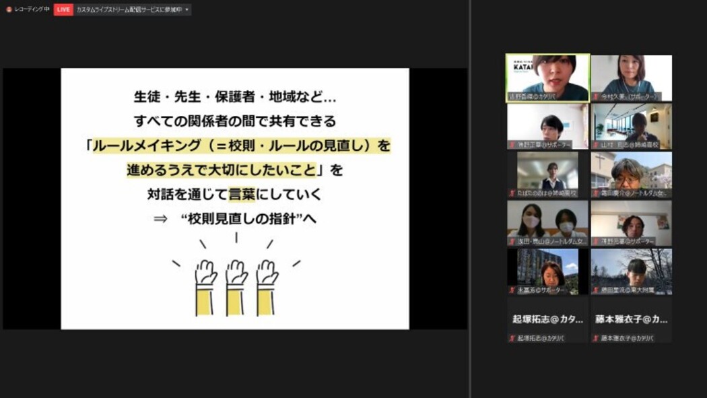This screenshot has width=707, height=398.
Task: Click muted mic icon on サポーター tile in second row
Action: (512, 145)
